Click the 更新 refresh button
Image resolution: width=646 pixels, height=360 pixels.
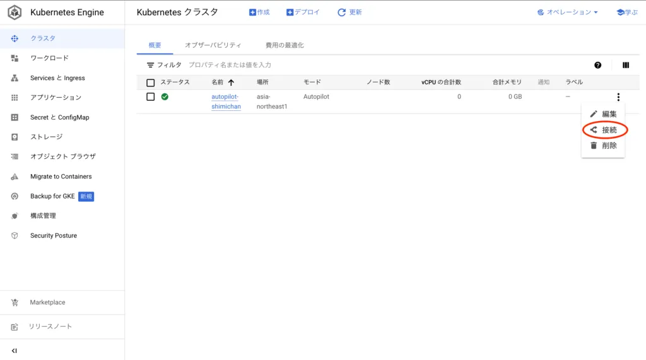(x=349, y=13)
